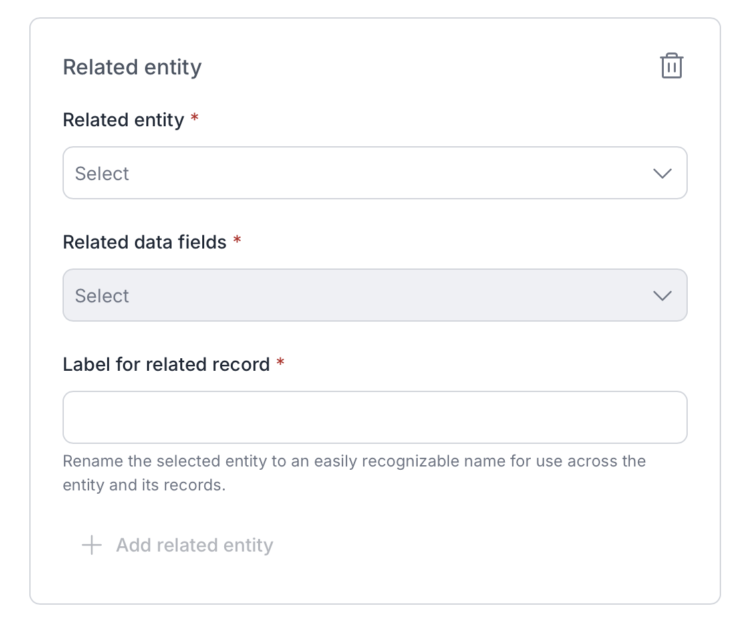Click the Related entity section heading
The image size is (737, 622).
(132, 67)
